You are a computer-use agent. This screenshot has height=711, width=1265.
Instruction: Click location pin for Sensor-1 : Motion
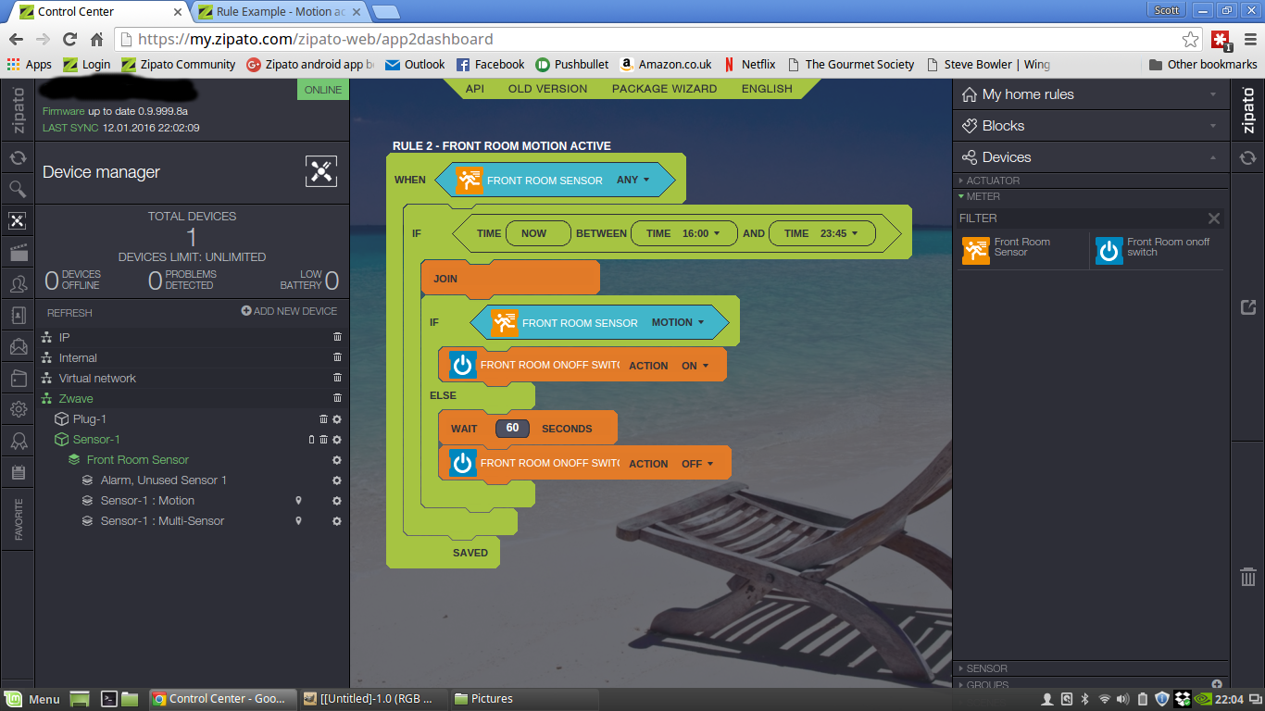[x=298, y=501]
